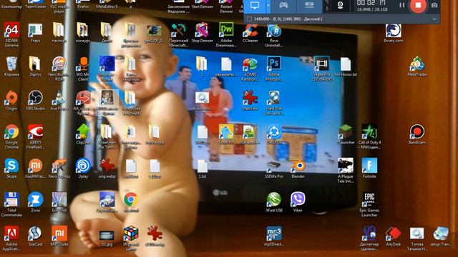Open OBS Studio shortcut
This screenshot has width=458, height=257.
point(35,101)
